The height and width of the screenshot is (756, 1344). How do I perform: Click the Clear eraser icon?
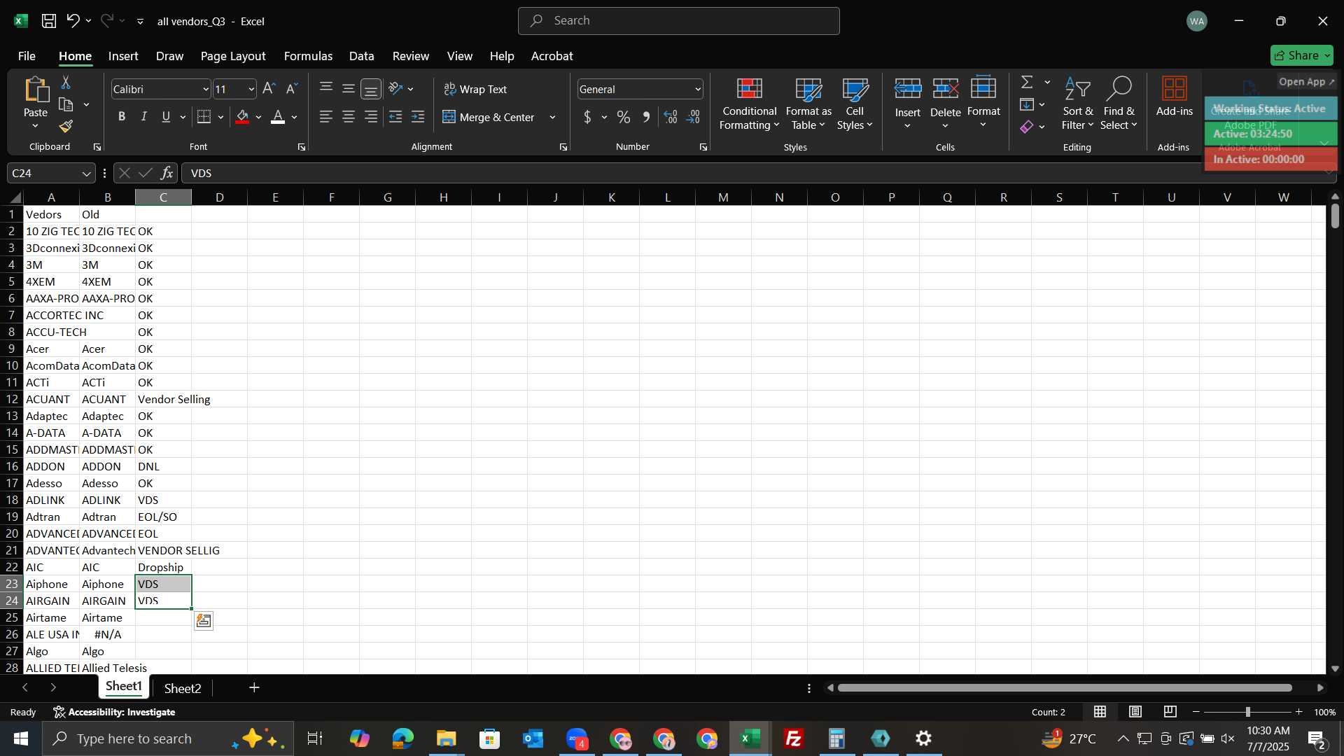click(1027, 127)
